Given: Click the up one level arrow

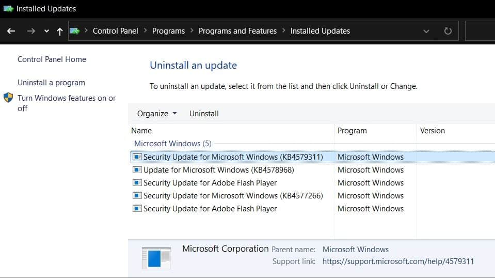Looking at the screenshot, I should pos(60,31).
